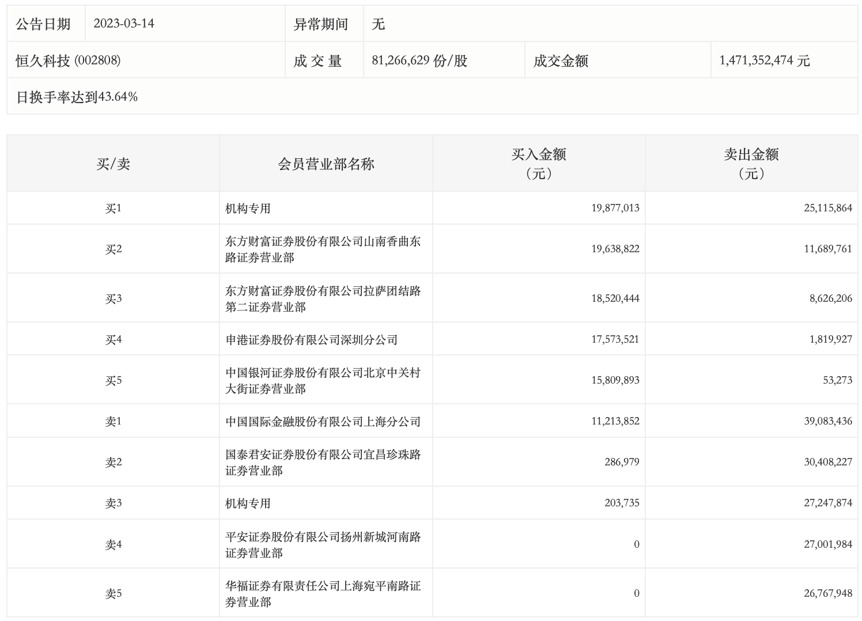Click sell amount 39,083,436
Viewport: 862px width, 621px height.
coord(828,421)
